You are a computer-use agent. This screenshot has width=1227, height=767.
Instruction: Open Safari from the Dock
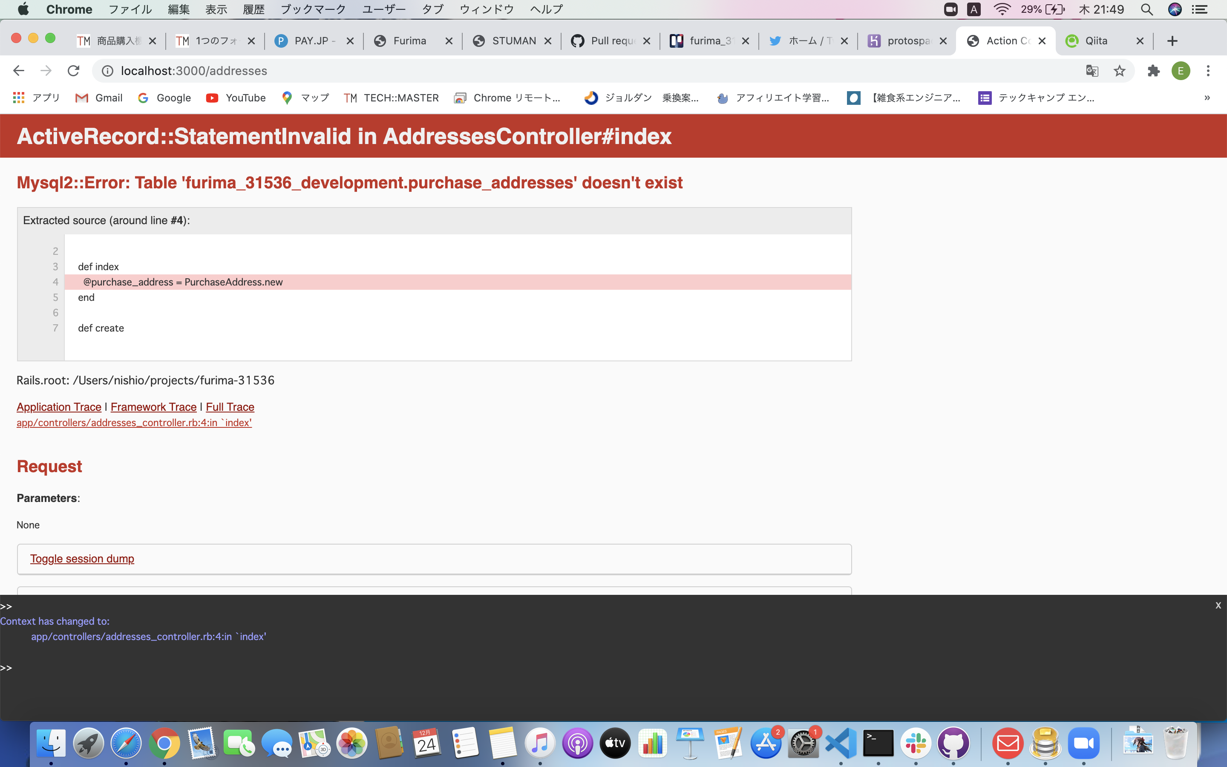(x=126, y=743)
